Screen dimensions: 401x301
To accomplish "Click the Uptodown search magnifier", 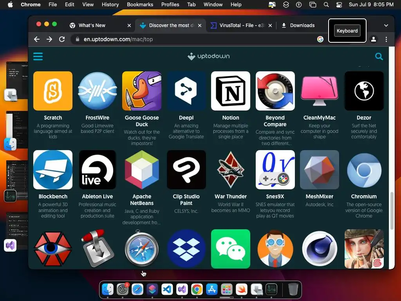I will pos(379,56).
